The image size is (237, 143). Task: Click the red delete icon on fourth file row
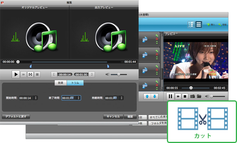point(157,85)
